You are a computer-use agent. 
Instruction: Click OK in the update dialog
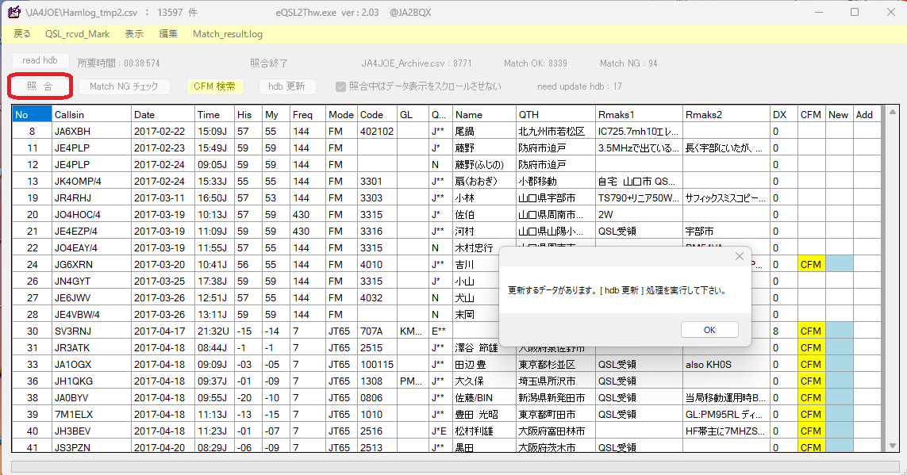pyautogui.click(x=709, y=329)
